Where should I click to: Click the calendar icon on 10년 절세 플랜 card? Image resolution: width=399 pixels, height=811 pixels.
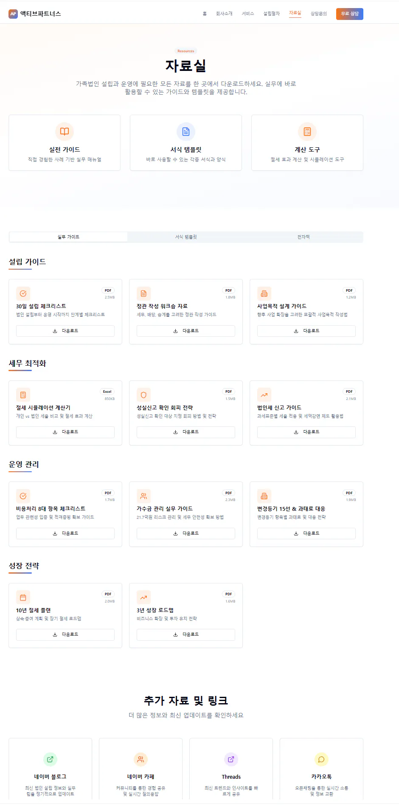(x=23, y=597)
